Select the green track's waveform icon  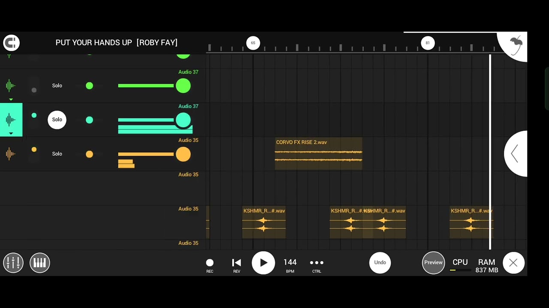coord(11,86)
